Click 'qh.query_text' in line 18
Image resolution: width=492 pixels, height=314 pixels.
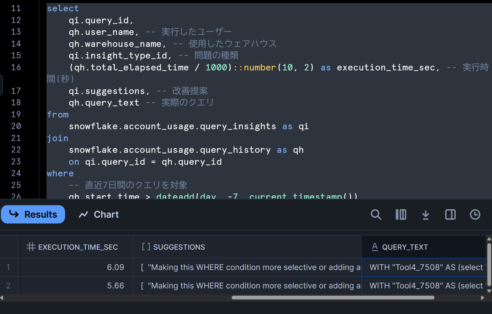tap(104, 103)
